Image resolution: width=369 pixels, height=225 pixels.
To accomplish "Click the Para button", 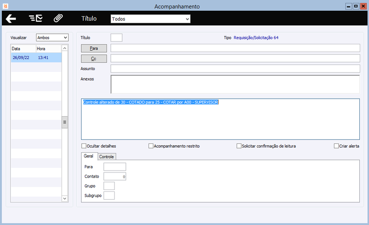I will (94, 48).
